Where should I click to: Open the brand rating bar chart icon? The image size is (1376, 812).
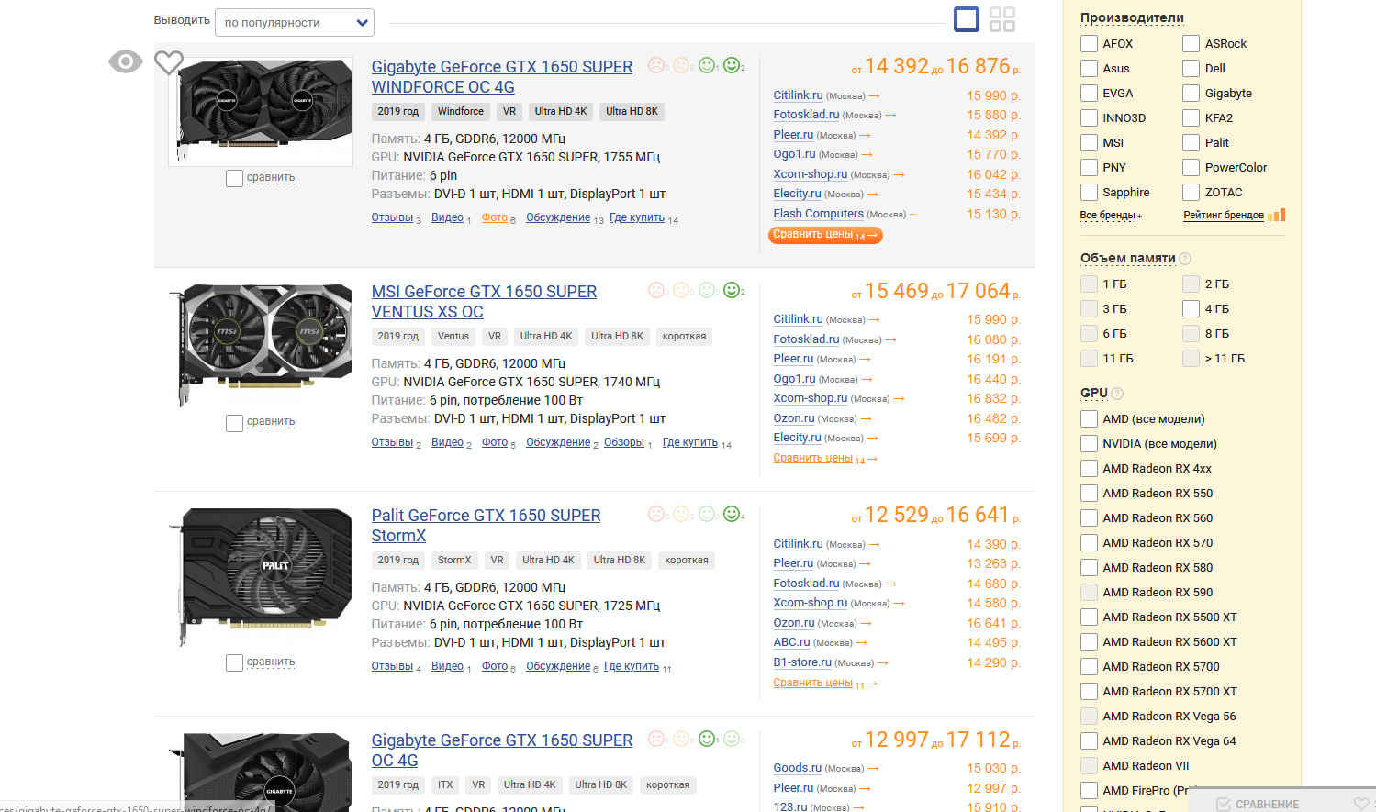(x=1277, y=215)
